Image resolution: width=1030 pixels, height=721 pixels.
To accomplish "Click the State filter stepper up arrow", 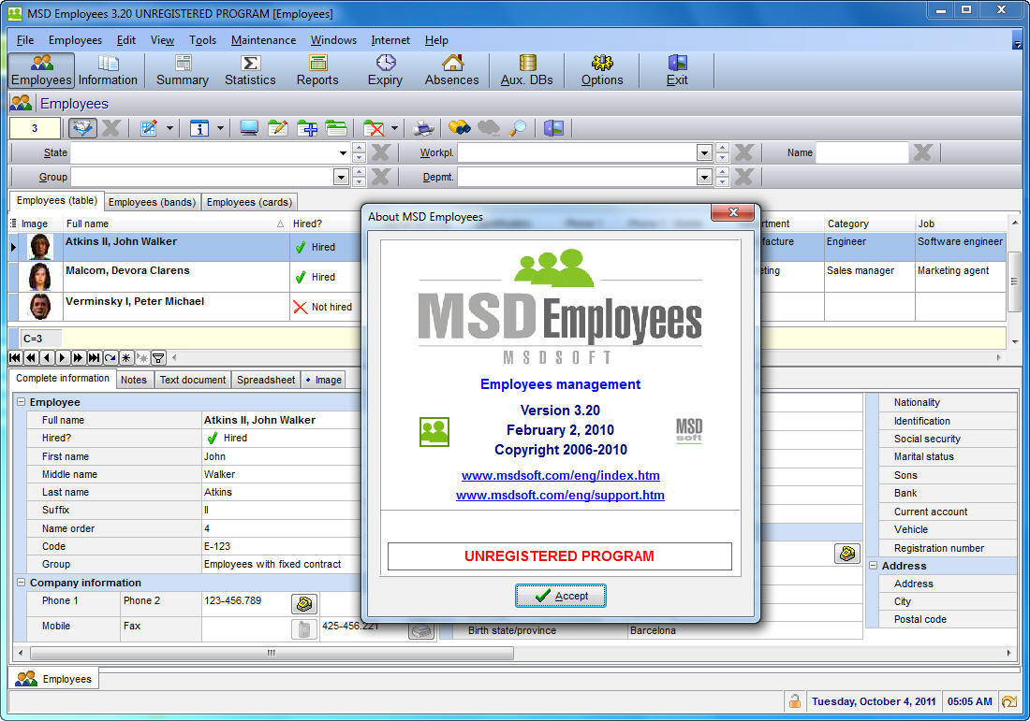I will (x=359, y=149).
